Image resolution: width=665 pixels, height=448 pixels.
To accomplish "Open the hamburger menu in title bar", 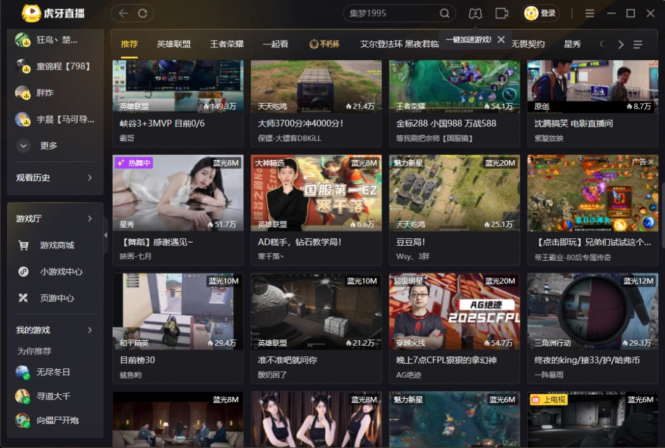I will click(589, 13).
